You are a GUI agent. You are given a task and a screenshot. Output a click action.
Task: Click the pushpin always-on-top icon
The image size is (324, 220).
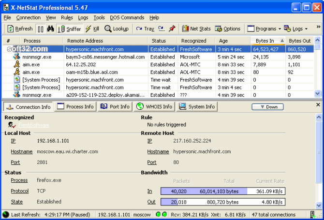(172, 29)
